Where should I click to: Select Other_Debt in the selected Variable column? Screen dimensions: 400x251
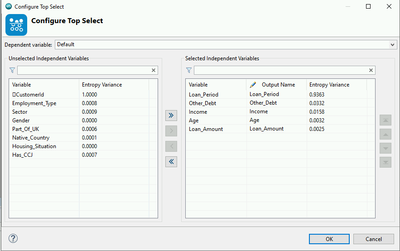click(202, 103)
